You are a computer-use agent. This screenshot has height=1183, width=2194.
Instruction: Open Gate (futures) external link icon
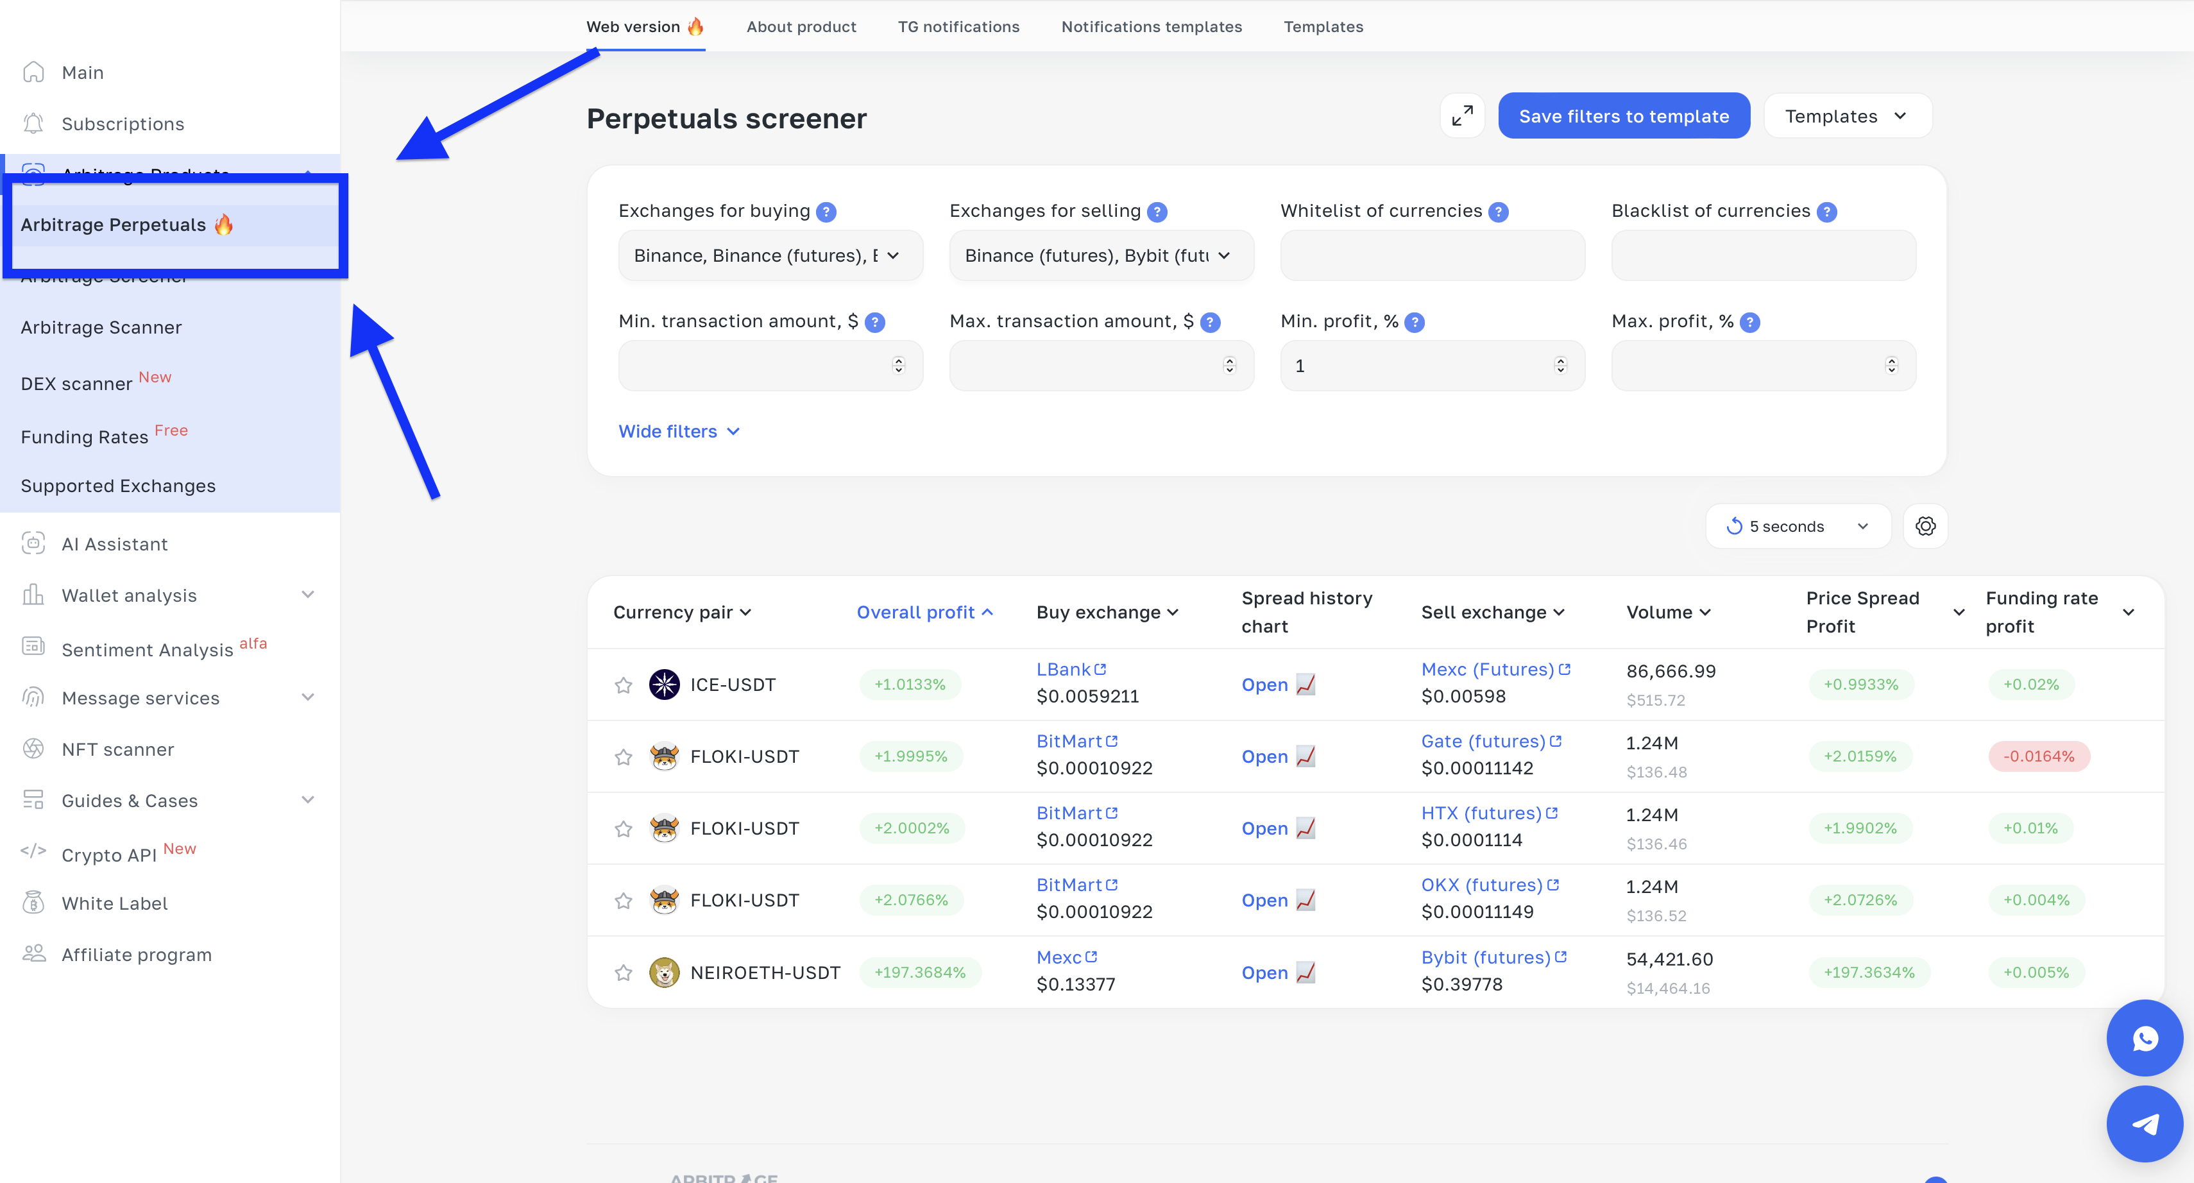coord(1555,741)
